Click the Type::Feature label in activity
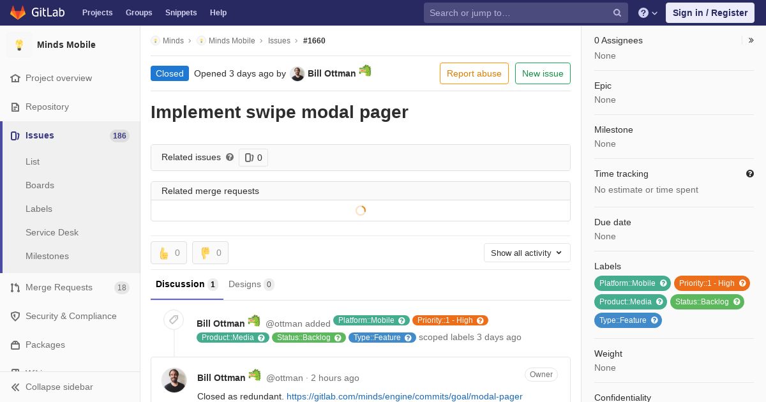This screenshot has height=402, width=766. click(x=382, y=338)
